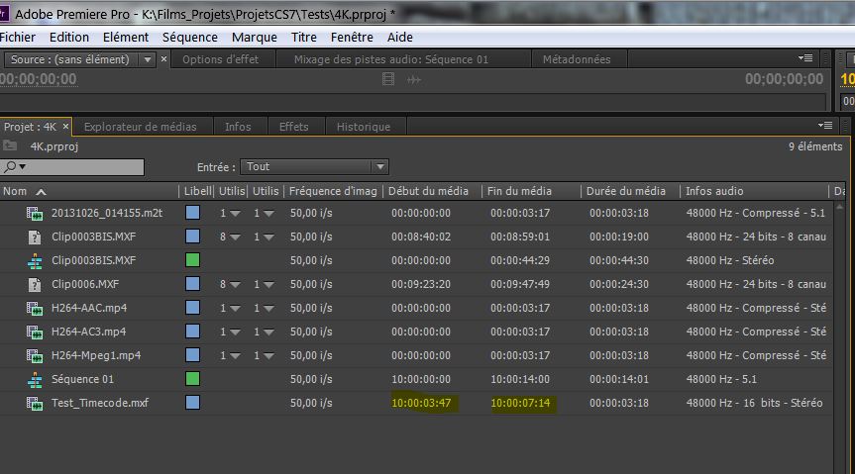Screen dimensions: 855x474
Task: Expand first usage dropdown for 20131026_014155.m2t
Action: tap(235, 214)
